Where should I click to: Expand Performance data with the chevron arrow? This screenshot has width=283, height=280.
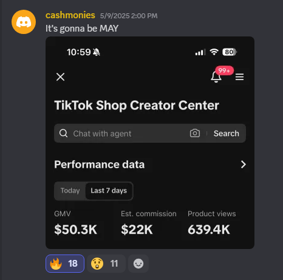point(243,165)
